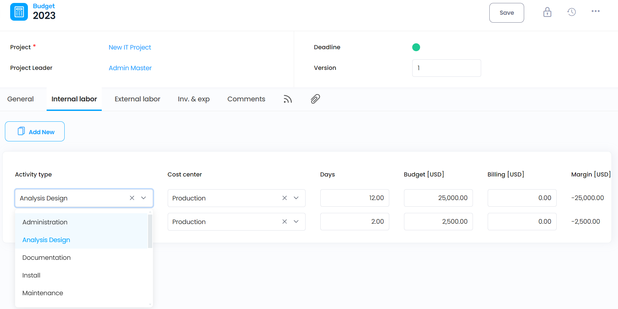Screen dimensions: 618x309
Task: Click the Margin [USD] column header
Action: [x=591, y=175]
